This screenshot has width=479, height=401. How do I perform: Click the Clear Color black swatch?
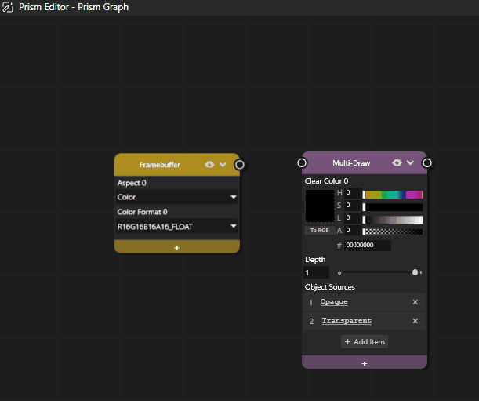(319, 206)
